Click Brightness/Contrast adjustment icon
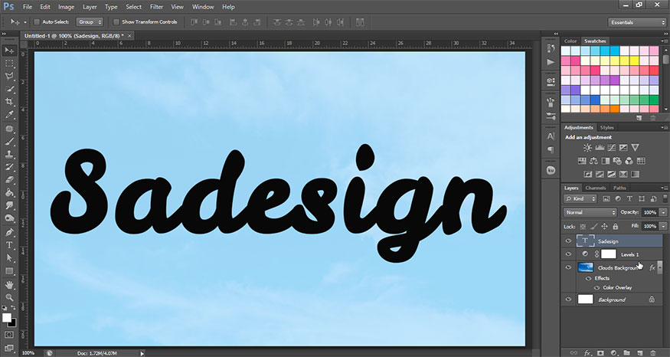Screen dimensions: 670x357 click(587, 147)
